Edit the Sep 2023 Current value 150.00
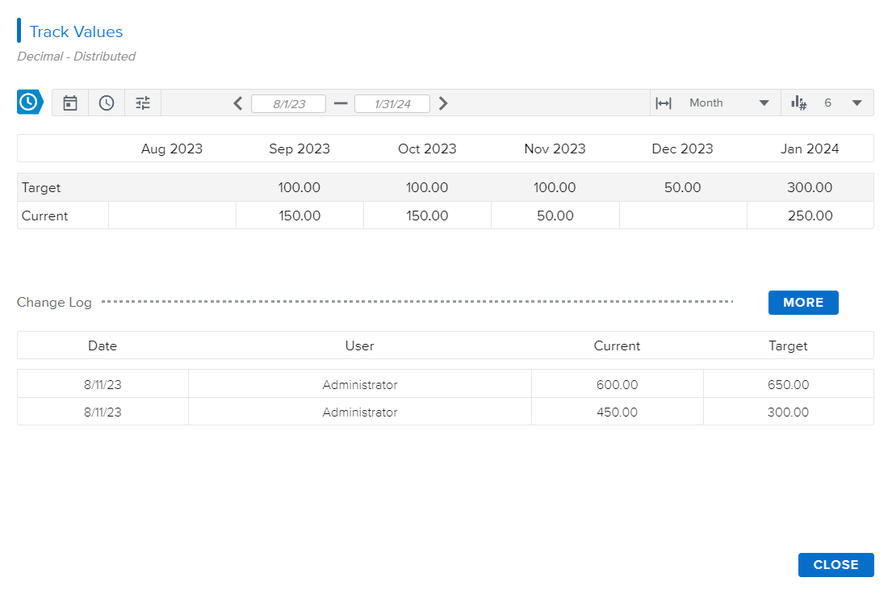The width and height of the screenshot is (892, 607). (x=299, y=216)
